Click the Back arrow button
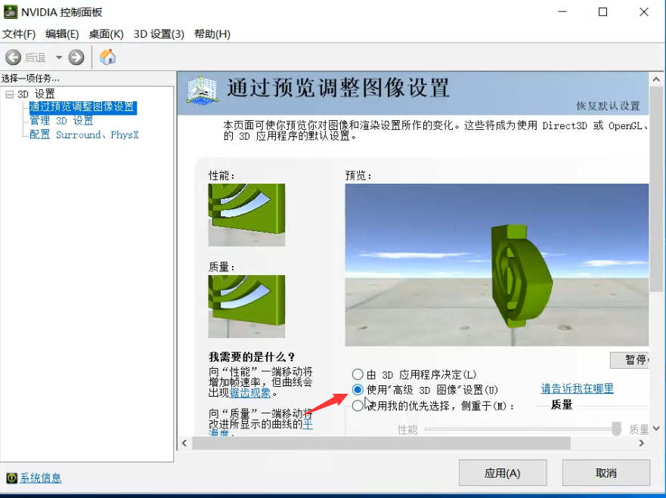Viewport: 666px width, 498px height. click(14, 57)
